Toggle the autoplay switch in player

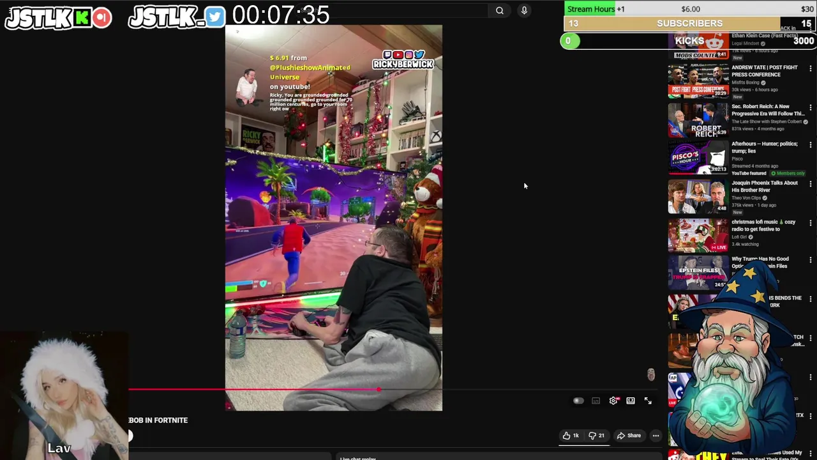click(578, 401)
